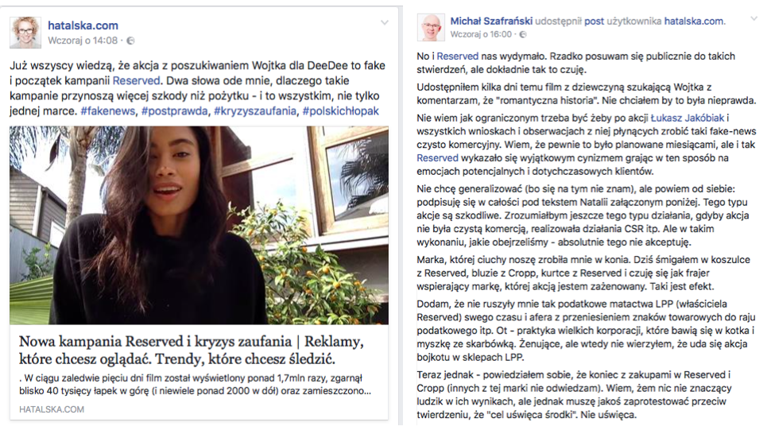Open hatalska.com profile picture
Screen dimensions: 771x434
coord(25,33)
